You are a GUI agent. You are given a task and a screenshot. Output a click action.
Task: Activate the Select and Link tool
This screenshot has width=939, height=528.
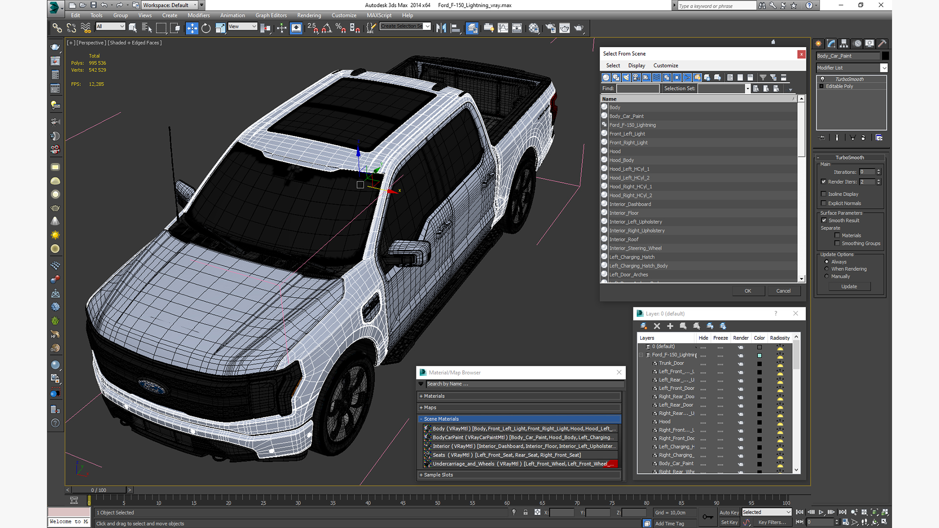point(57,28)
